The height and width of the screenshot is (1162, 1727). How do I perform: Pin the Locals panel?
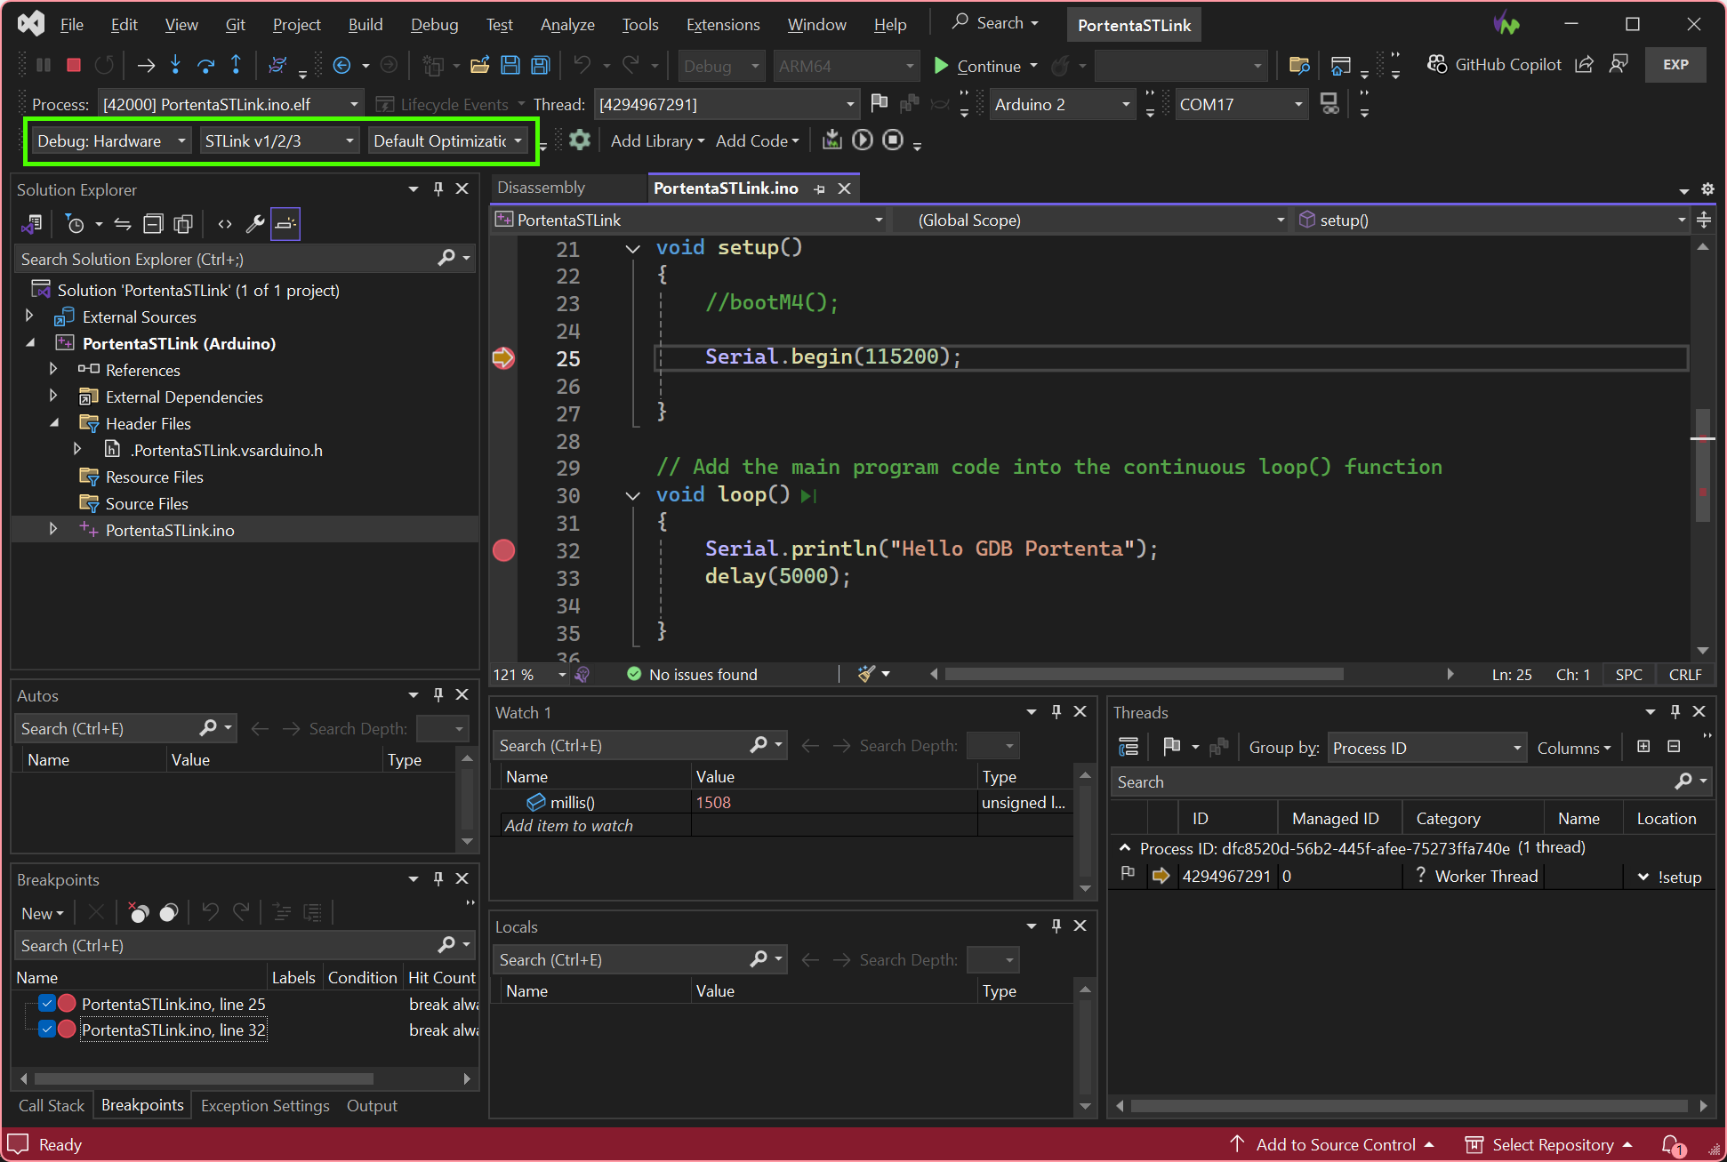pos(1056,926)
